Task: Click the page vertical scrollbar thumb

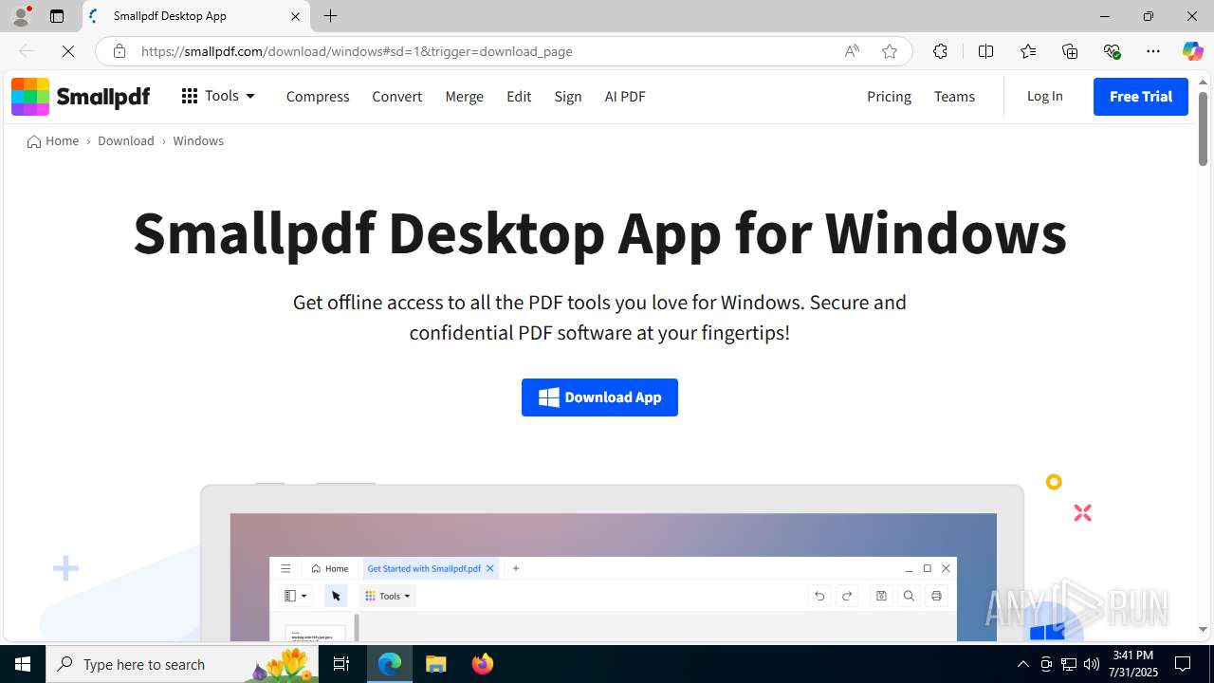Action: click(x=1203, y=128)
